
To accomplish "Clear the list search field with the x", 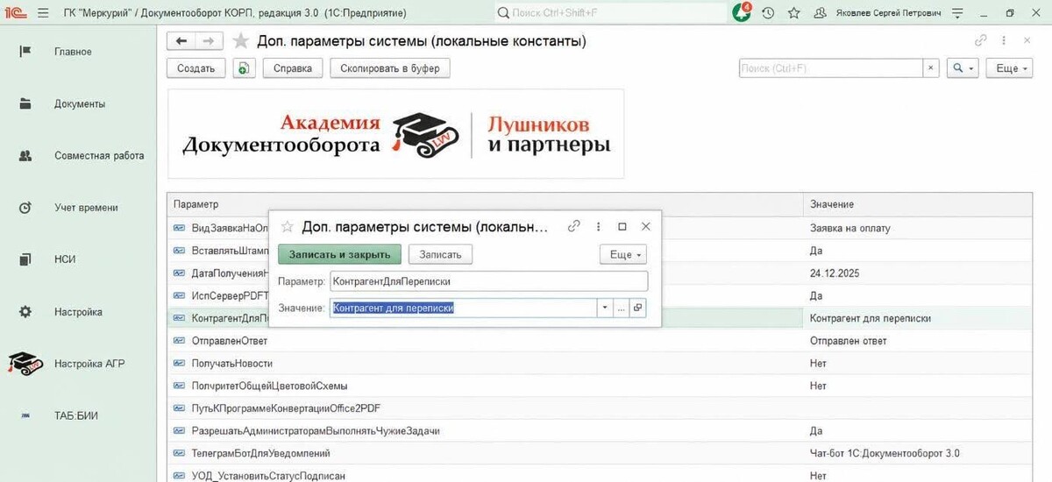I will click(x=931, y=68).
